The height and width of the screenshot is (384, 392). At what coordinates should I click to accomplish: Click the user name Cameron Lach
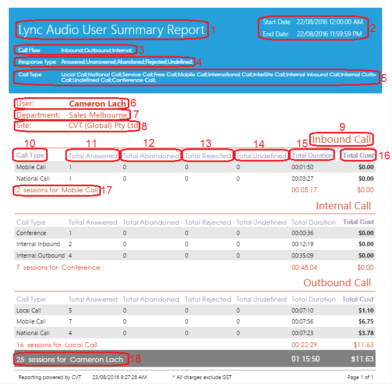point(98,104)
